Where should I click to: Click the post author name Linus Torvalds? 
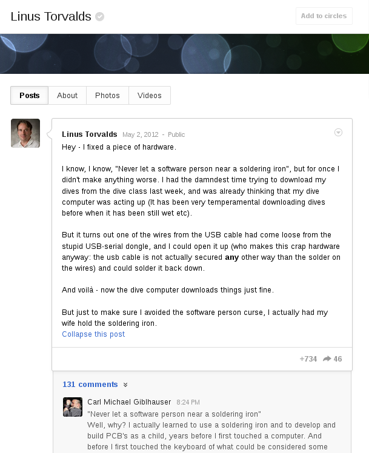[90, 134]
